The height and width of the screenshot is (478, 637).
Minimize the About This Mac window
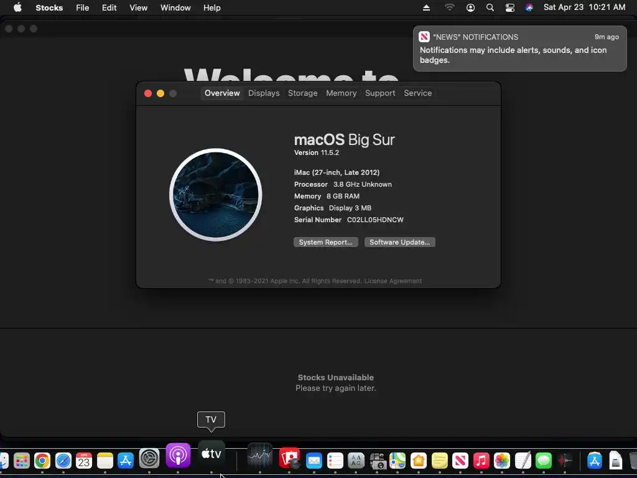click(x=160, y=93)
